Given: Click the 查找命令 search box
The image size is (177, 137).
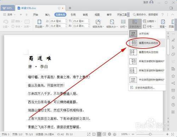Looking at the screenshot, I should [145, 15].
